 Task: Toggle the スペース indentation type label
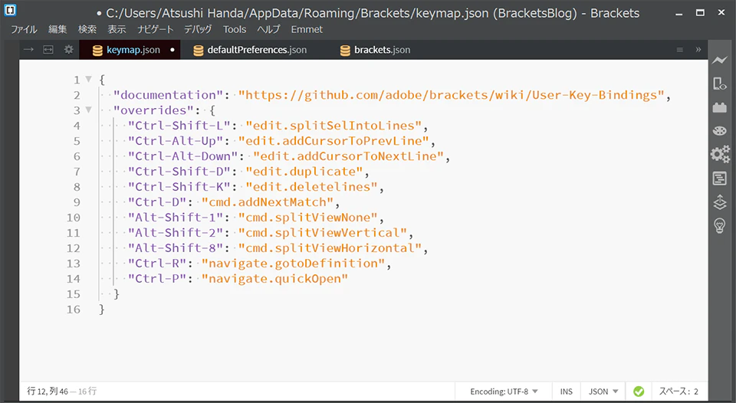click(x=674, y=392)
